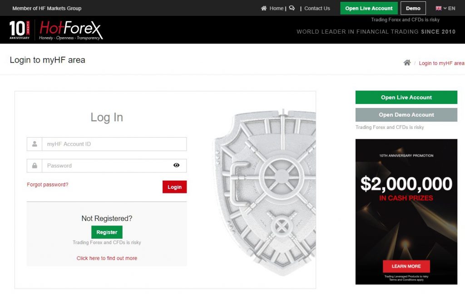
Task: Click the HotForex logo
Action: click(71, 30)
